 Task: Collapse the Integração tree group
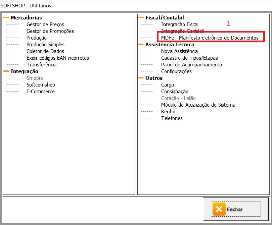click(x=6, y=71)
